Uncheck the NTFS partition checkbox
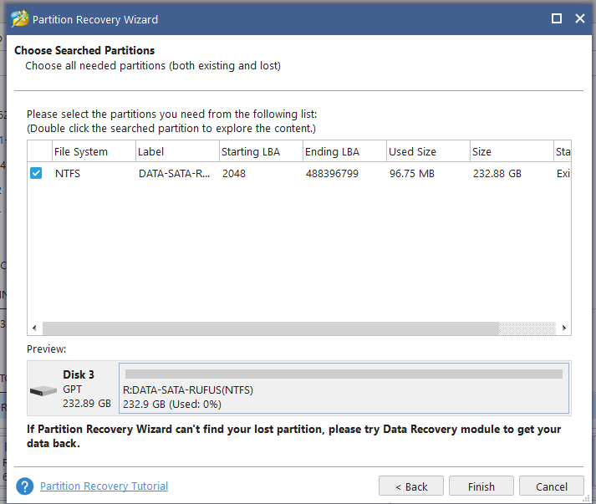This screenshot has width=596, height=504. click(x=36, y=173)
